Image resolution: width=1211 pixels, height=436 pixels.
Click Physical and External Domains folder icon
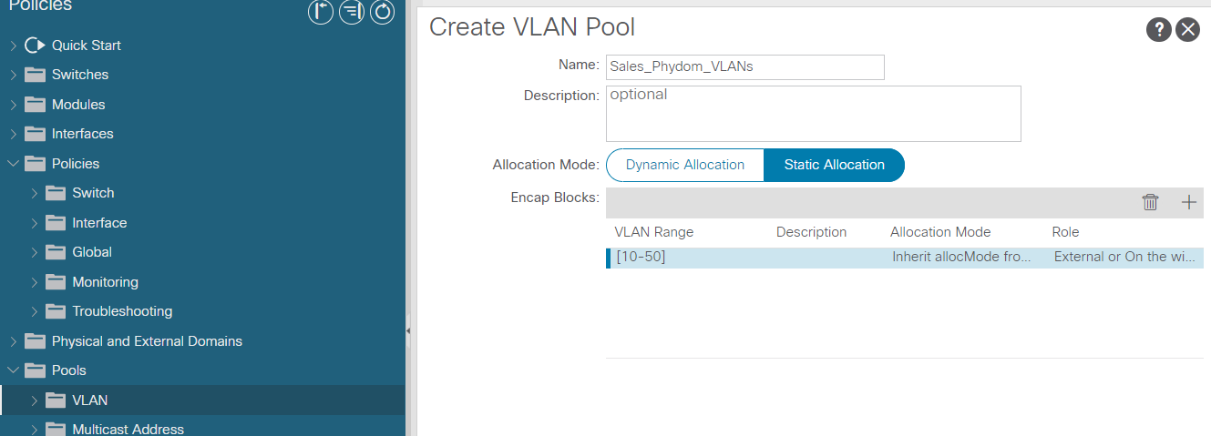point(36,341)
